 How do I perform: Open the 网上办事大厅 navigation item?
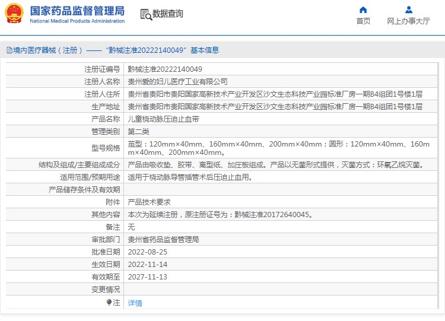408,21
